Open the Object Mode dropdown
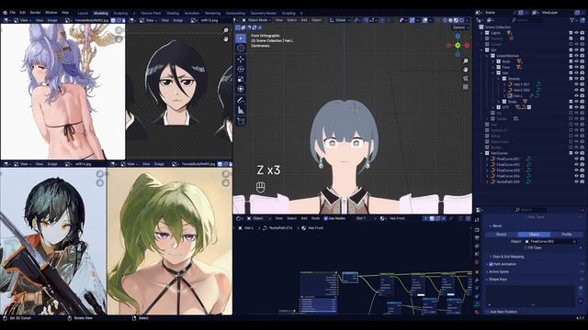 [x=256, y=20]
